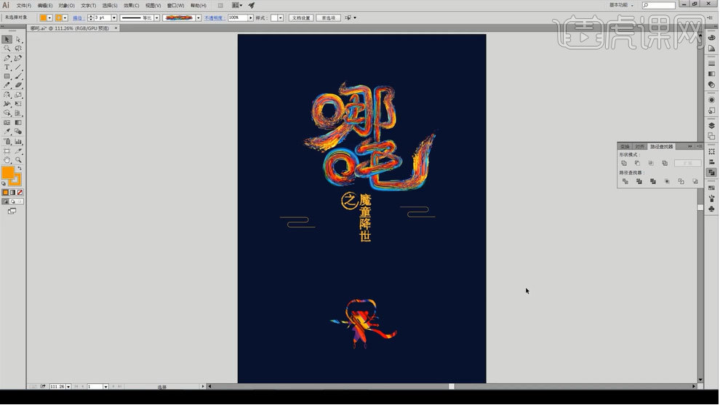Open the 文件(F) menu
The image size is (720, 405).
click(x=24, y=6)
